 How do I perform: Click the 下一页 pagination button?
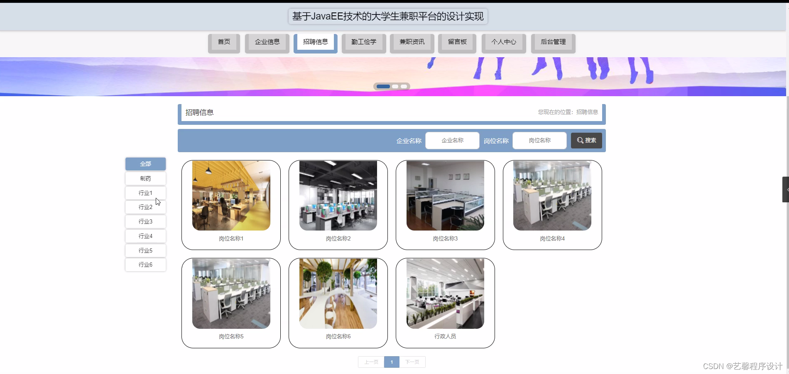coord(412,362)
